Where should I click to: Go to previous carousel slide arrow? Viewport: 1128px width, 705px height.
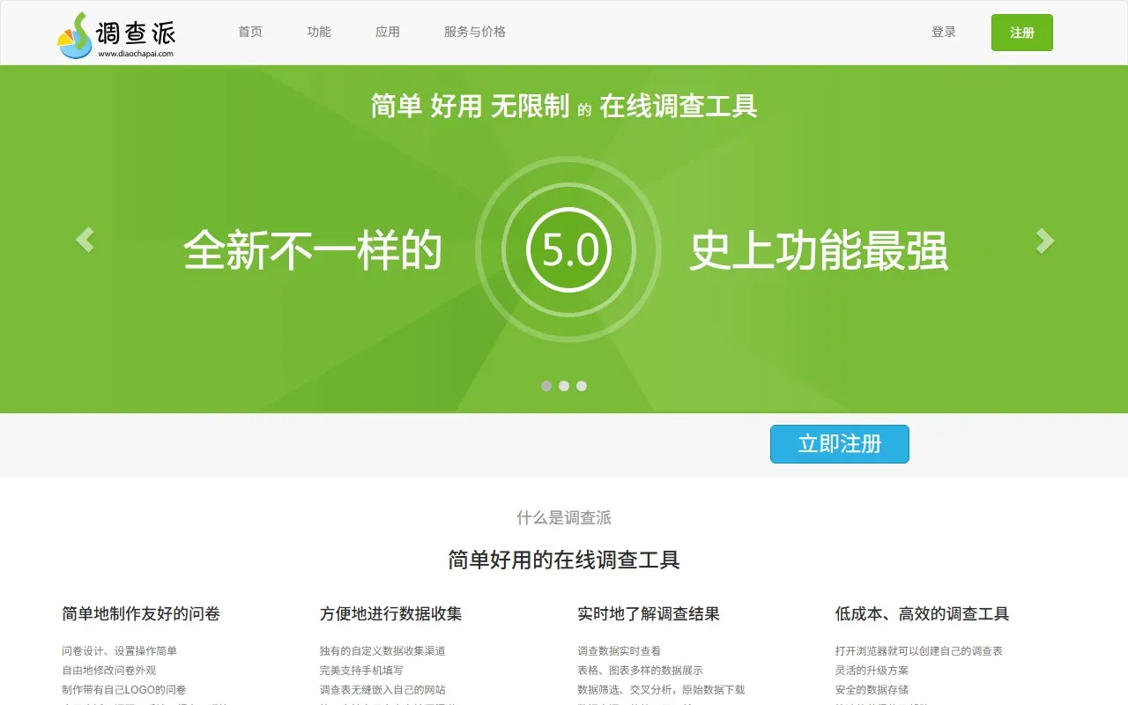pos(85,240)
